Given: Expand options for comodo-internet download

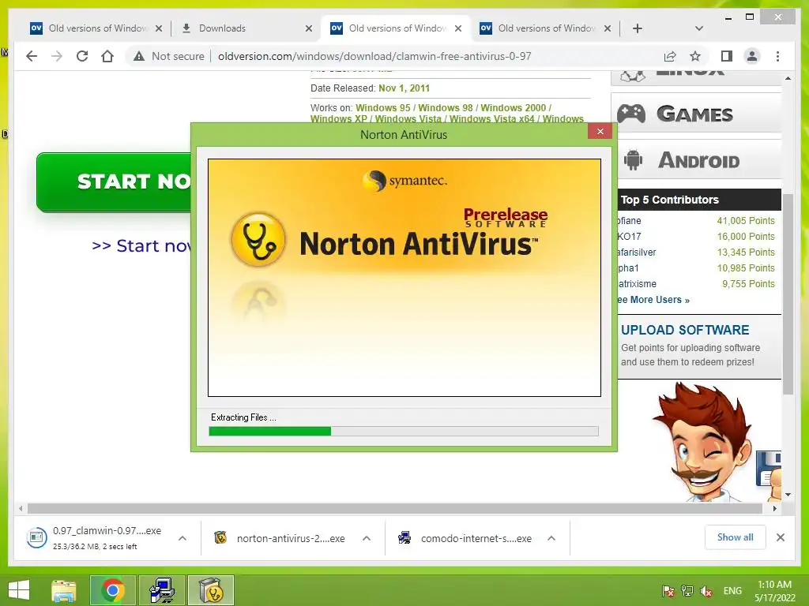Looking at the screenshot, I should click(x=551, y=538).
